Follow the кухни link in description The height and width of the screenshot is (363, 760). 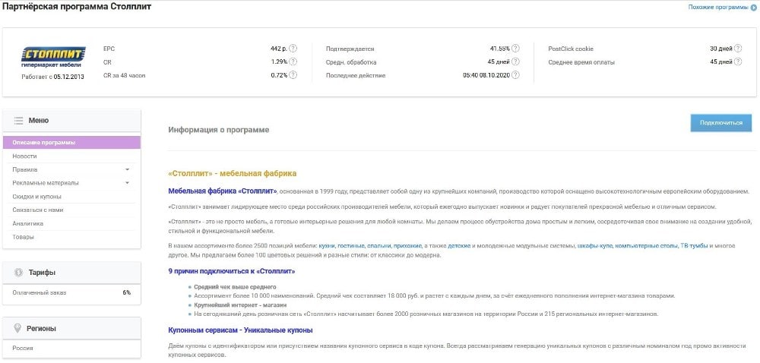pyautogui.click(x=327, y=246)
